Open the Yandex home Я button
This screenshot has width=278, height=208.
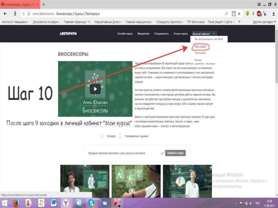click(x=15, y=14)
